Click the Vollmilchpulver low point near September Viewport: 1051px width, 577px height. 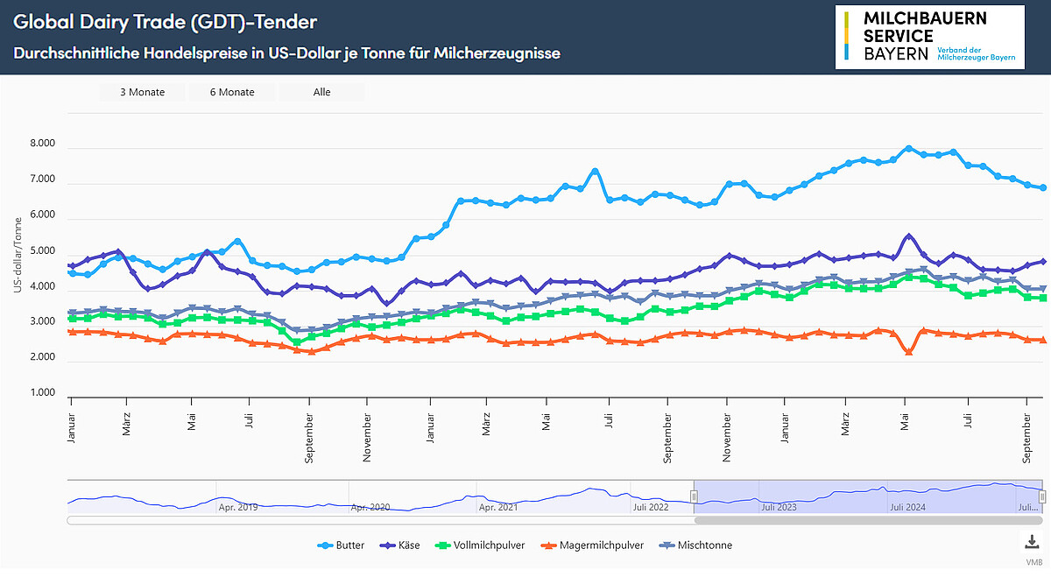click(x=297, y=342)
